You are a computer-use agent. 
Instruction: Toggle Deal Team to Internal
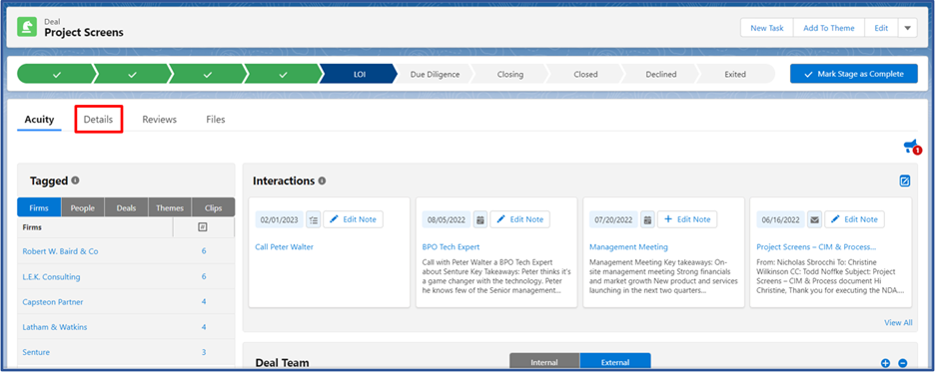pos(544,362)
